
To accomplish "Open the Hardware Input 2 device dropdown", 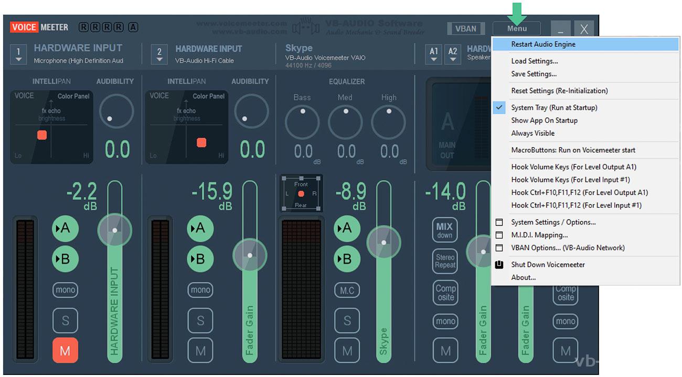I will tap(159, 54).
